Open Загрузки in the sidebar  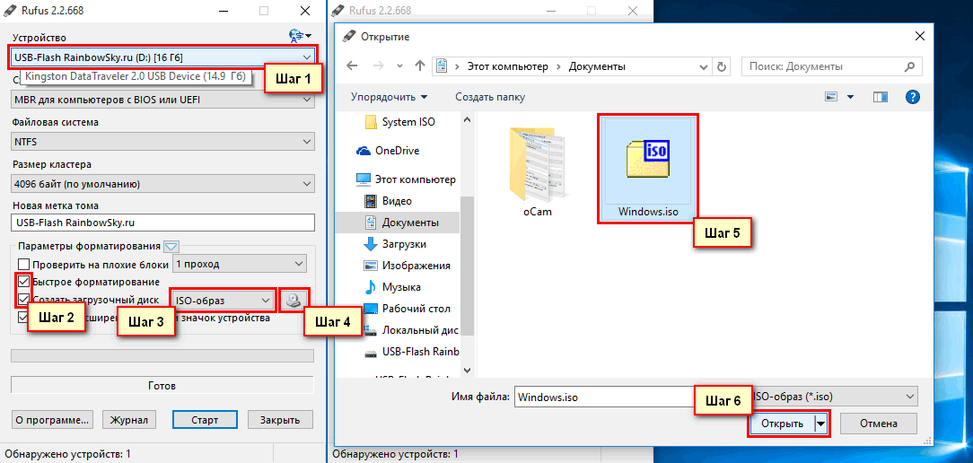click(x=403, y=244)
